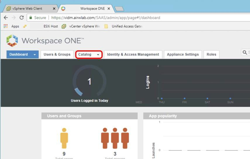Open the ESXi Host bookmark
Image resolution: width=250 pixels, height=159 pixels.
[51, 26]
